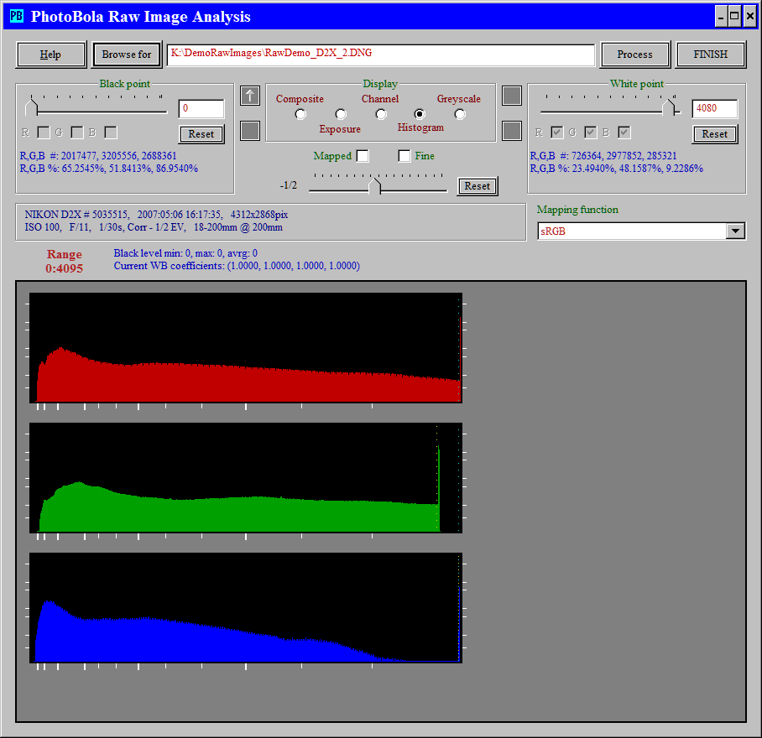Screen dimensions: 762x738
Task: Click the exposure correction slider thumb
Action: coord(375,186)
